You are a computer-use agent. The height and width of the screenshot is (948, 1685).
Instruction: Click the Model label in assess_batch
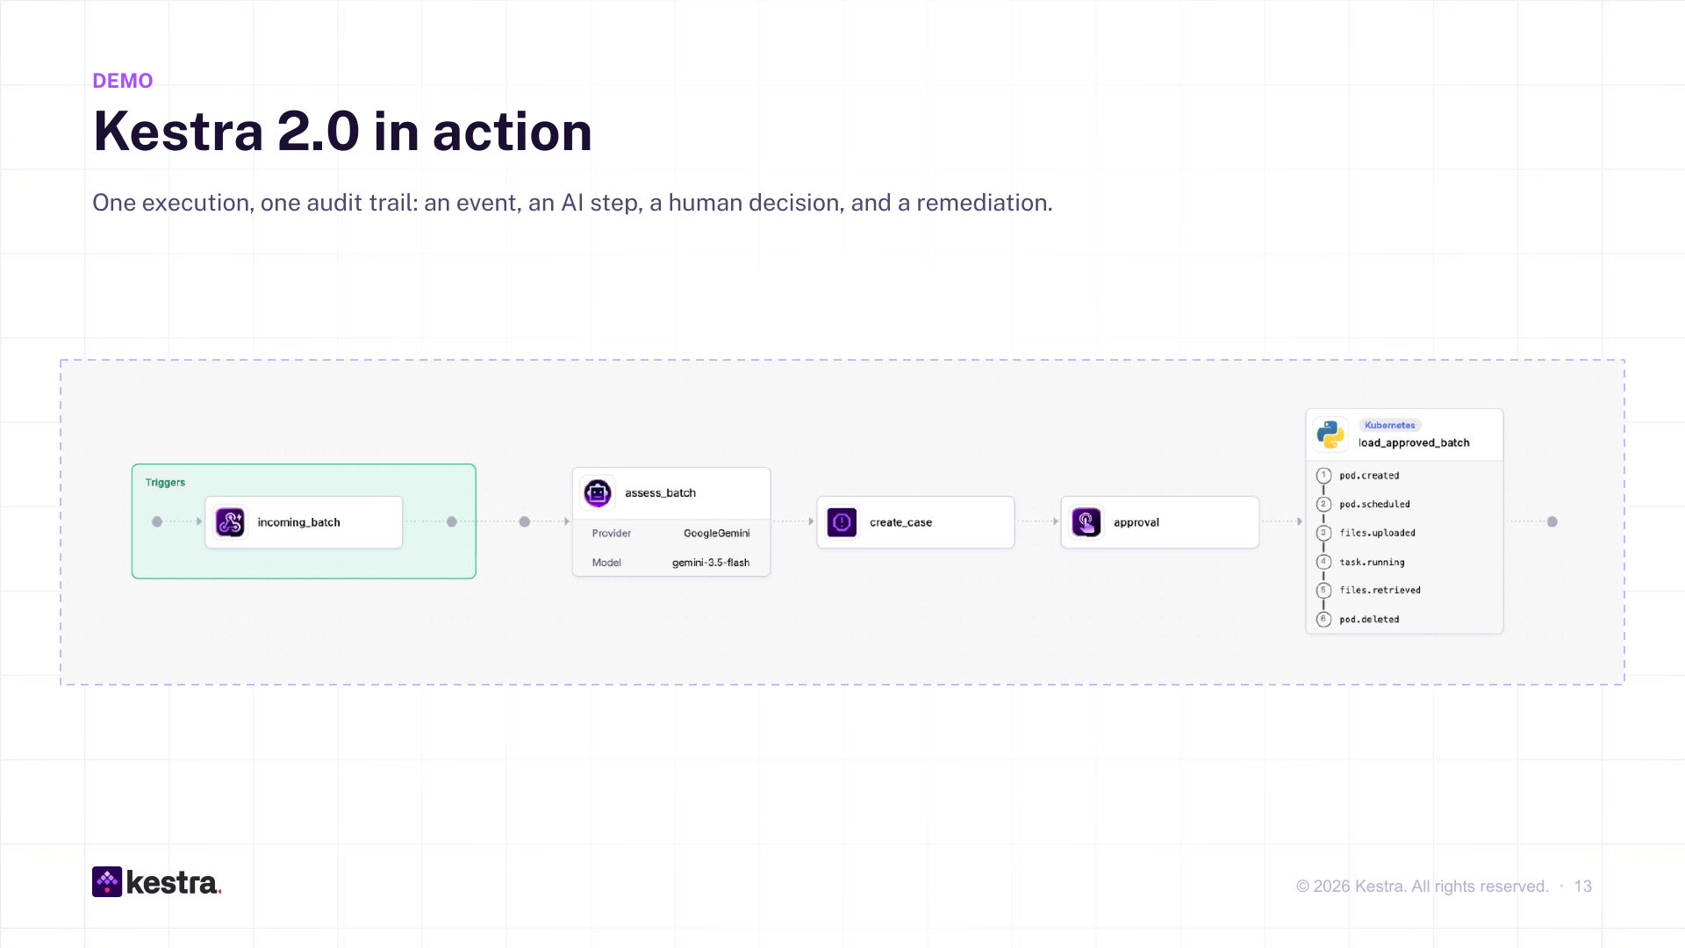[x=606, y=563]
